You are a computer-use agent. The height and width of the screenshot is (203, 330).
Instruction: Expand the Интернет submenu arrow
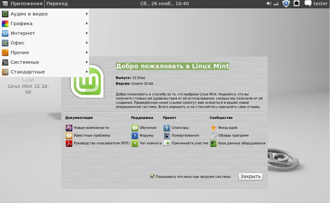[x=87, y=33]
